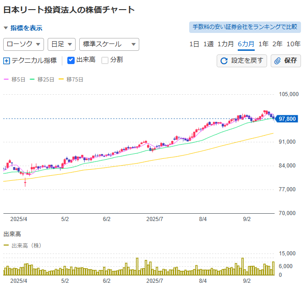This screenshot has height=286, width=306.
Task: Click the pink 移5日 legend line
Action: tap(6, 79)
